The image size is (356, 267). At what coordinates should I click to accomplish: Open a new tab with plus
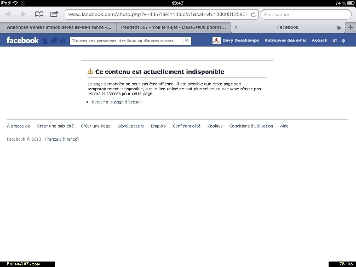pyautogui.click(x=351, y=27)
